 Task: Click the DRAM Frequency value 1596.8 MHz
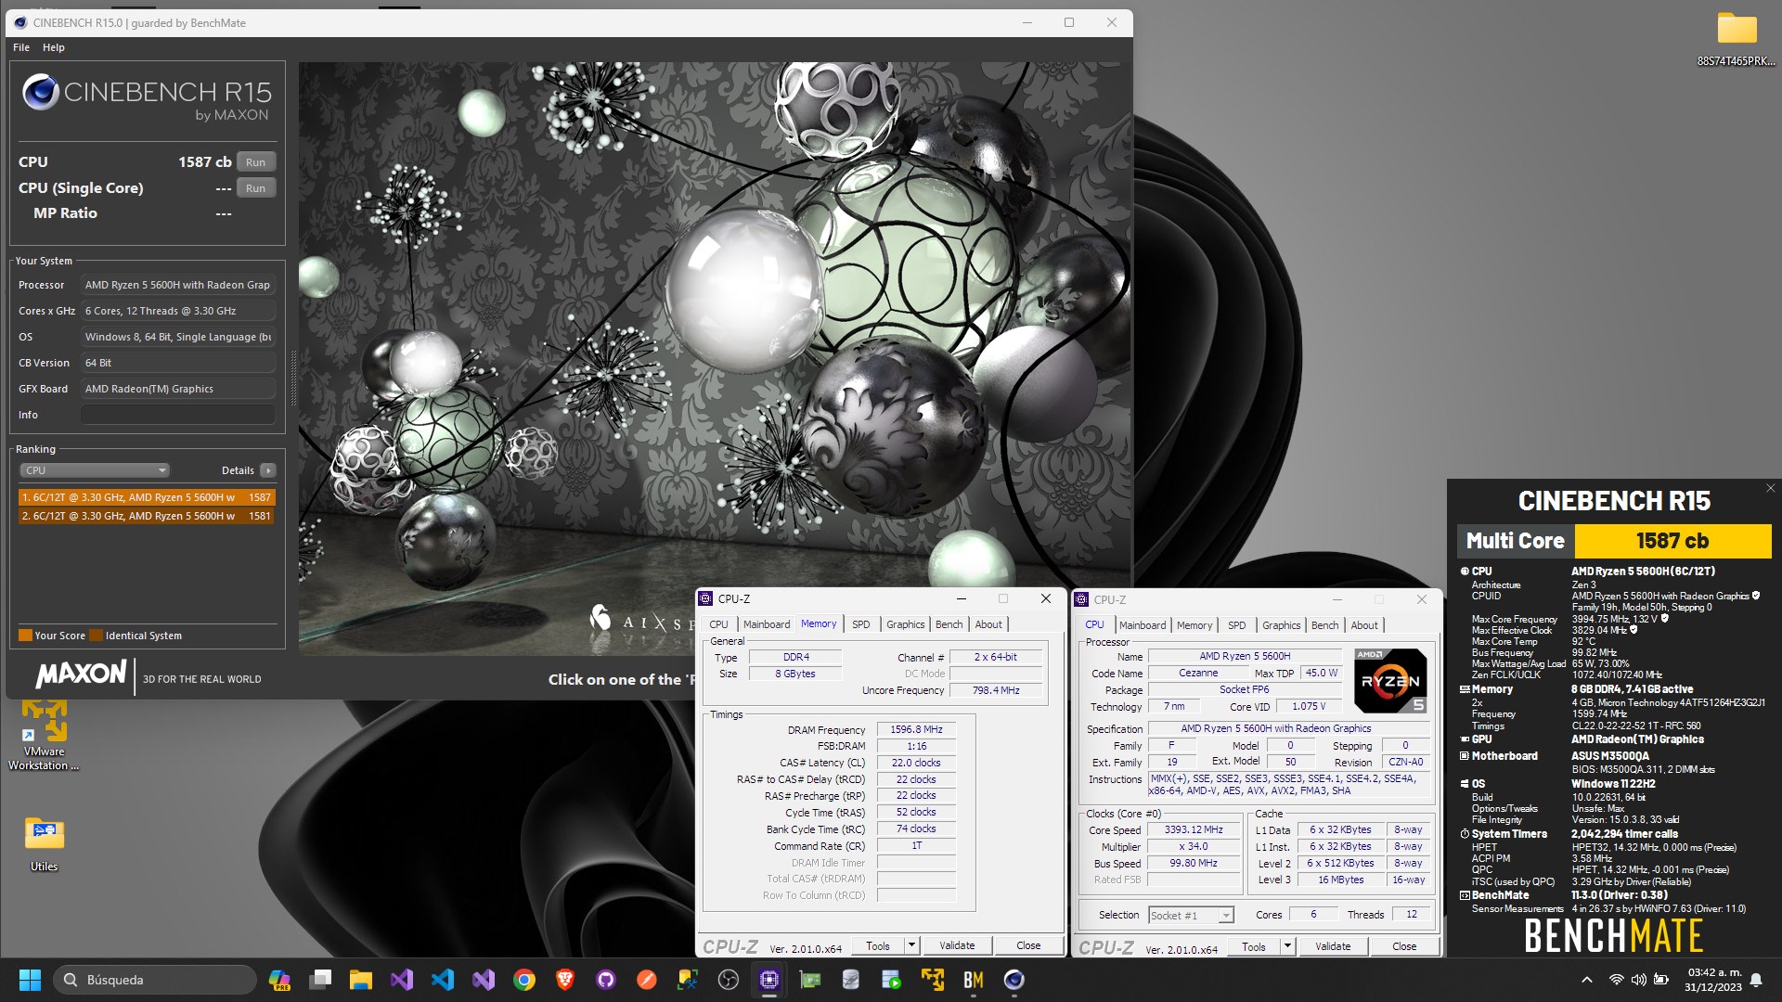916,729
